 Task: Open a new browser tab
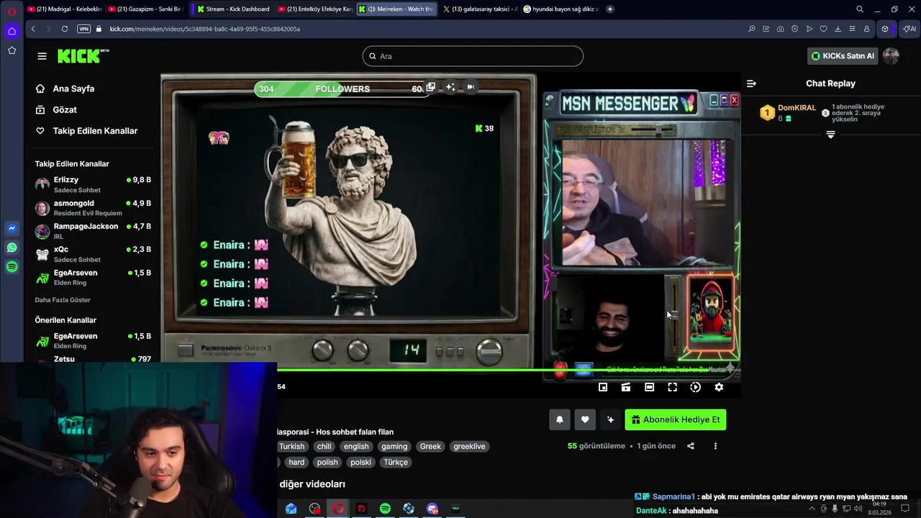click(x=610, y=9)
